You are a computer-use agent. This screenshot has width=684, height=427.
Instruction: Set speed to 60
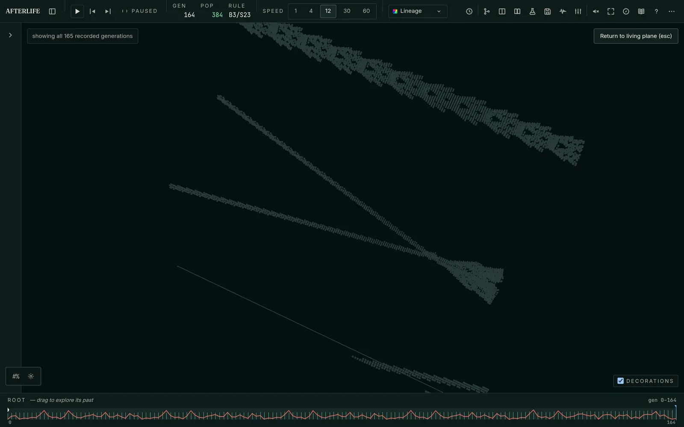click(x=366, y=11)
